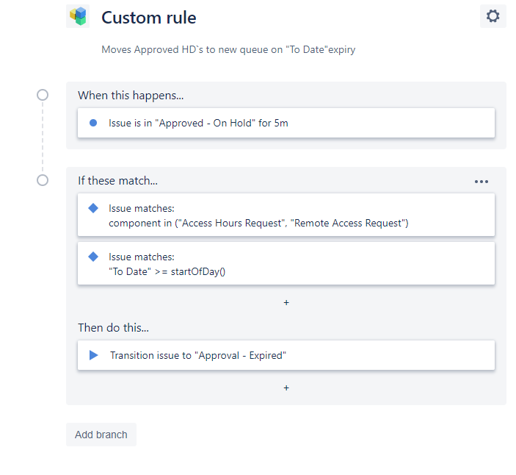The height and width of the screenshot is (475, 516).
Task: Select the "If these match" timeline node
Action: 43,180
